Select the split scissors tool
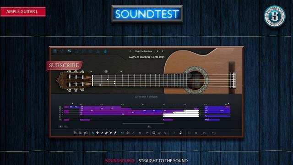The image size is (293, 165). pos(111,132)
